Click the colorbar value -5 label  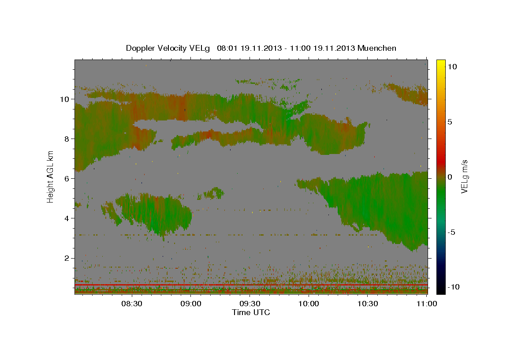pyautogui.click(x=451, y=232)
